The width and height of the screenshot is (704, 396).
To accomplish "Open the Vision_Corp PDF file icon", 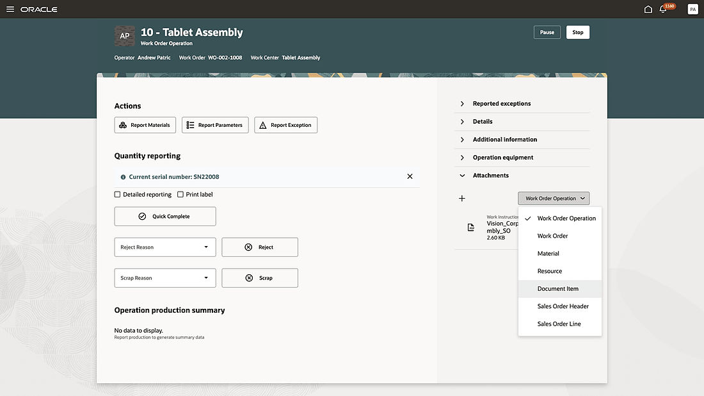I will pyautogui.click(x=470, y=227).
